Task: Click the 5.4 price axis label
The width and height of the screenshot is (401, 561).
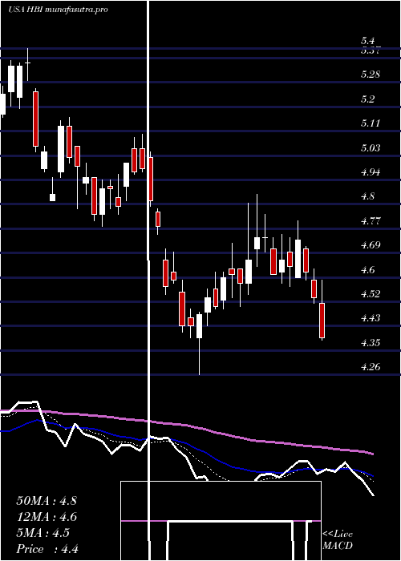Action: [367, 41]
